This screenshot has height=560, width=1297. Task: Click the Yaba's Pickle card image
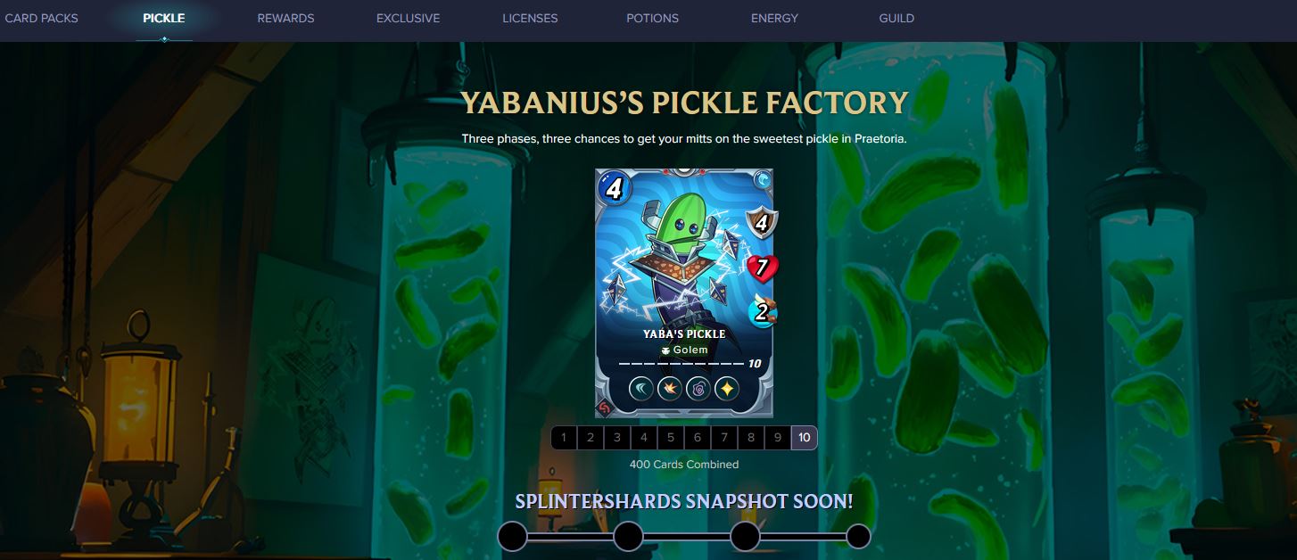click(684, 293)
